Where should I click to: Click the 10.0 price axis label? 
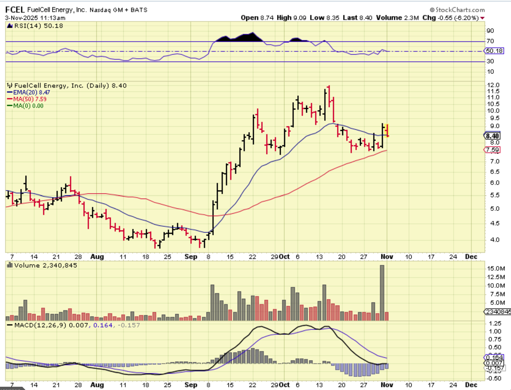tap(493, 111)
